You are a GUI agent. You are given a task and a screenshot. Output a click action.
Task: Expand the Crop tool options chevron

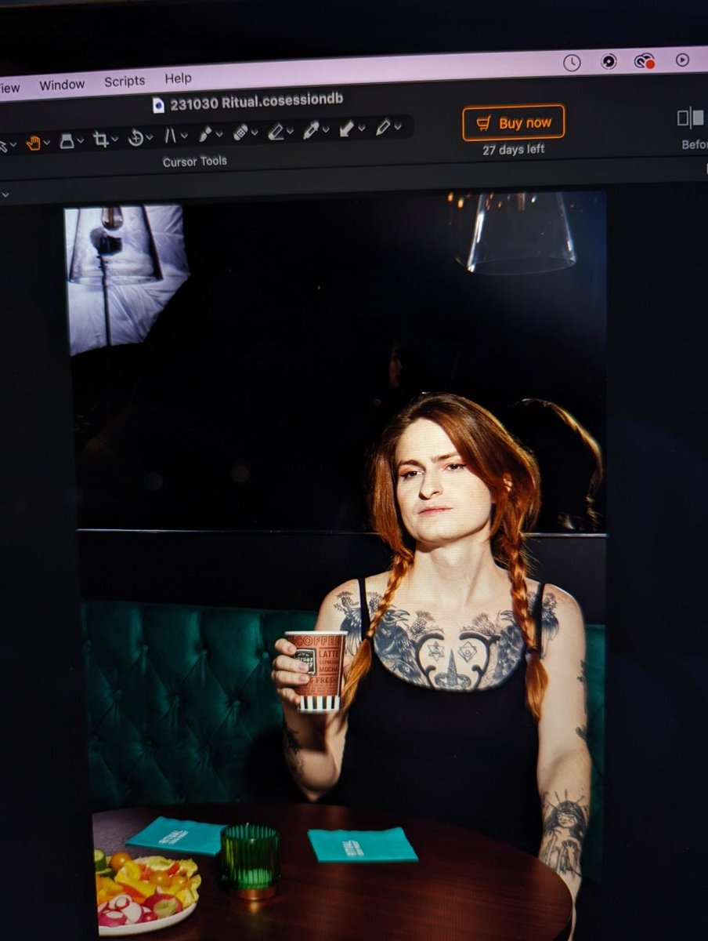(115, 139)
